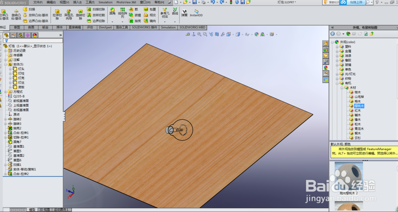This screenshot has width=398, height=212.
Task: Expand the 历史记录 tree node
Action: (x=5, y=51)
